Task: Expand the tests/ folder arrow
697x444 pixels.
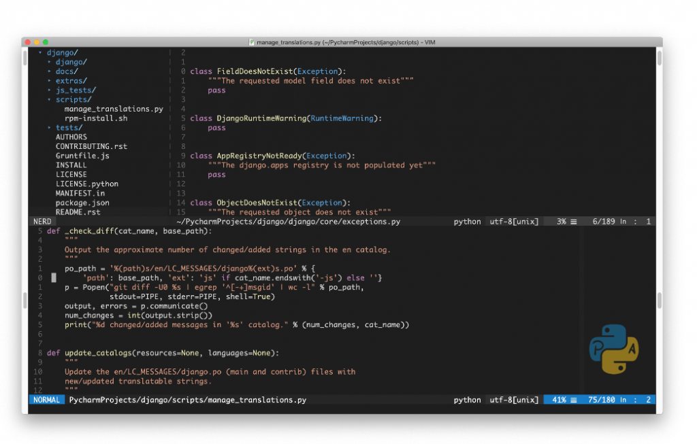Action: click(49, 127)
